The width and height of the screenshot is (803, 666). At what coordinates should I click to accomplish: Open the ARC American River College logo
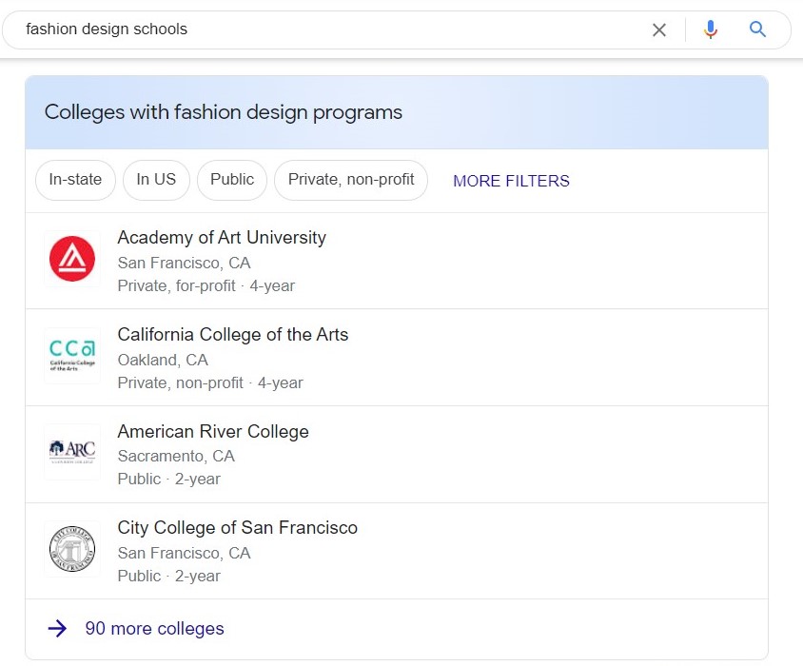coord(72,452)
